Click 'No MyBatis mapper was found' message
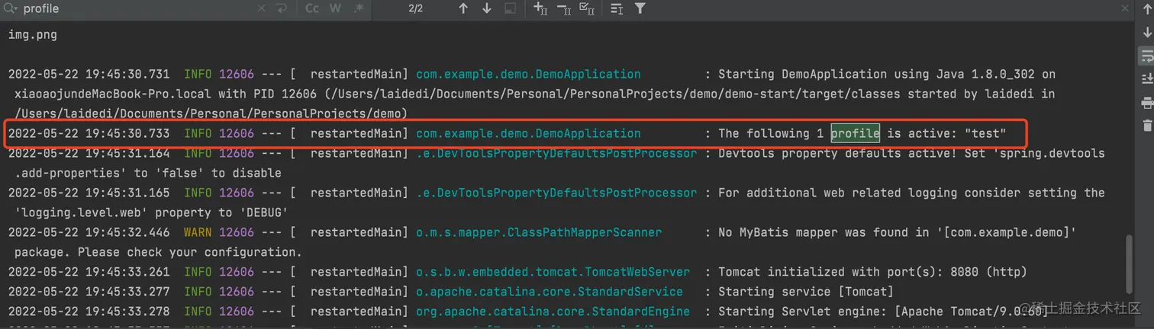Viewport: 1154px width, 329px height. coord(897,232)
